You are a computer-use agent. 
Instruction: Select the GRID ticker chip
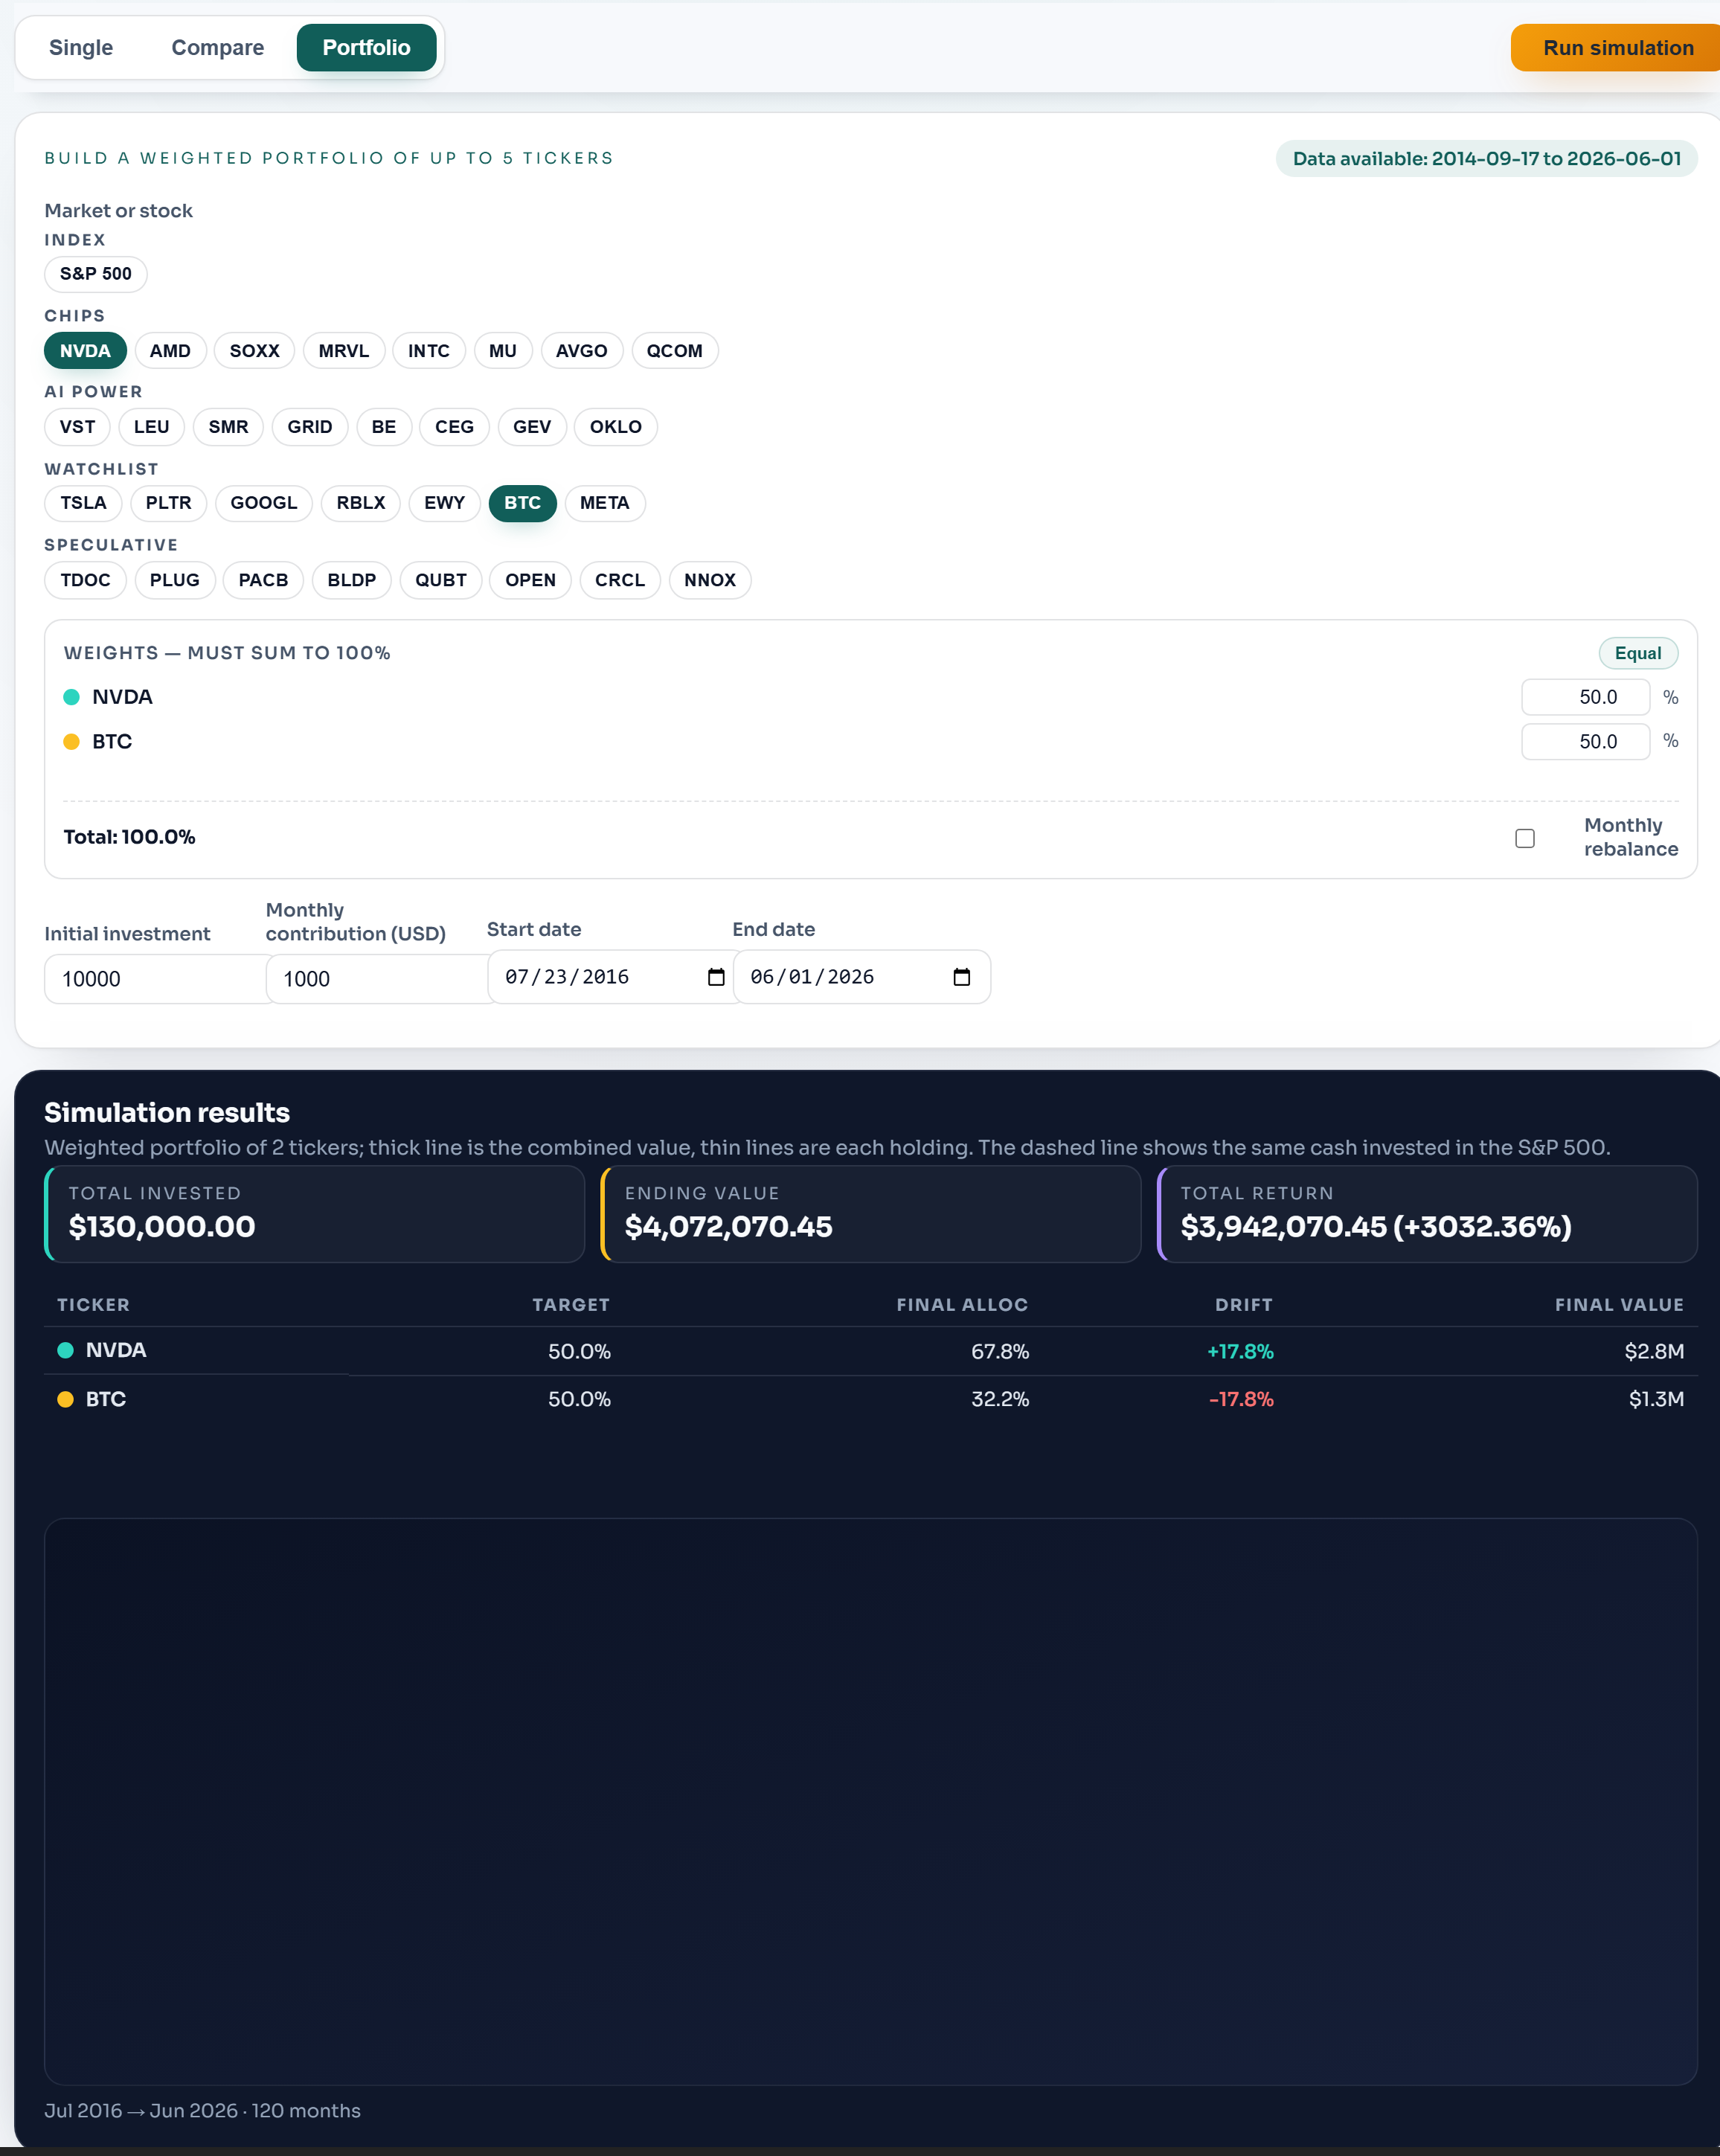[x=310, y=427]
